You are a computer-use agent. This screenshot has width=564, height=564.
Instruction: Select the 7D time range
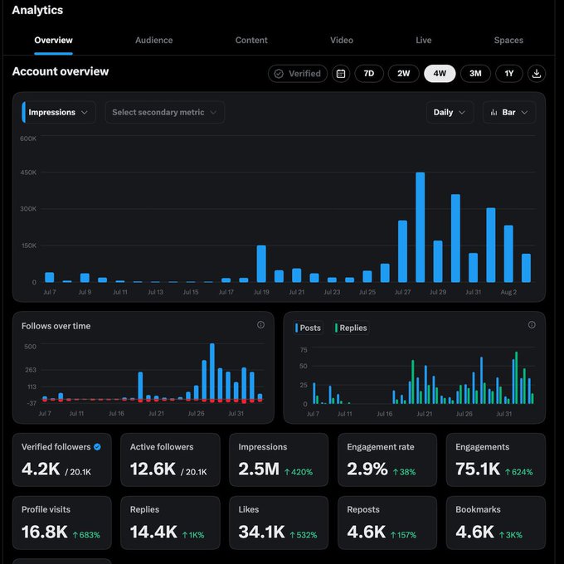(x=369, y=74)
